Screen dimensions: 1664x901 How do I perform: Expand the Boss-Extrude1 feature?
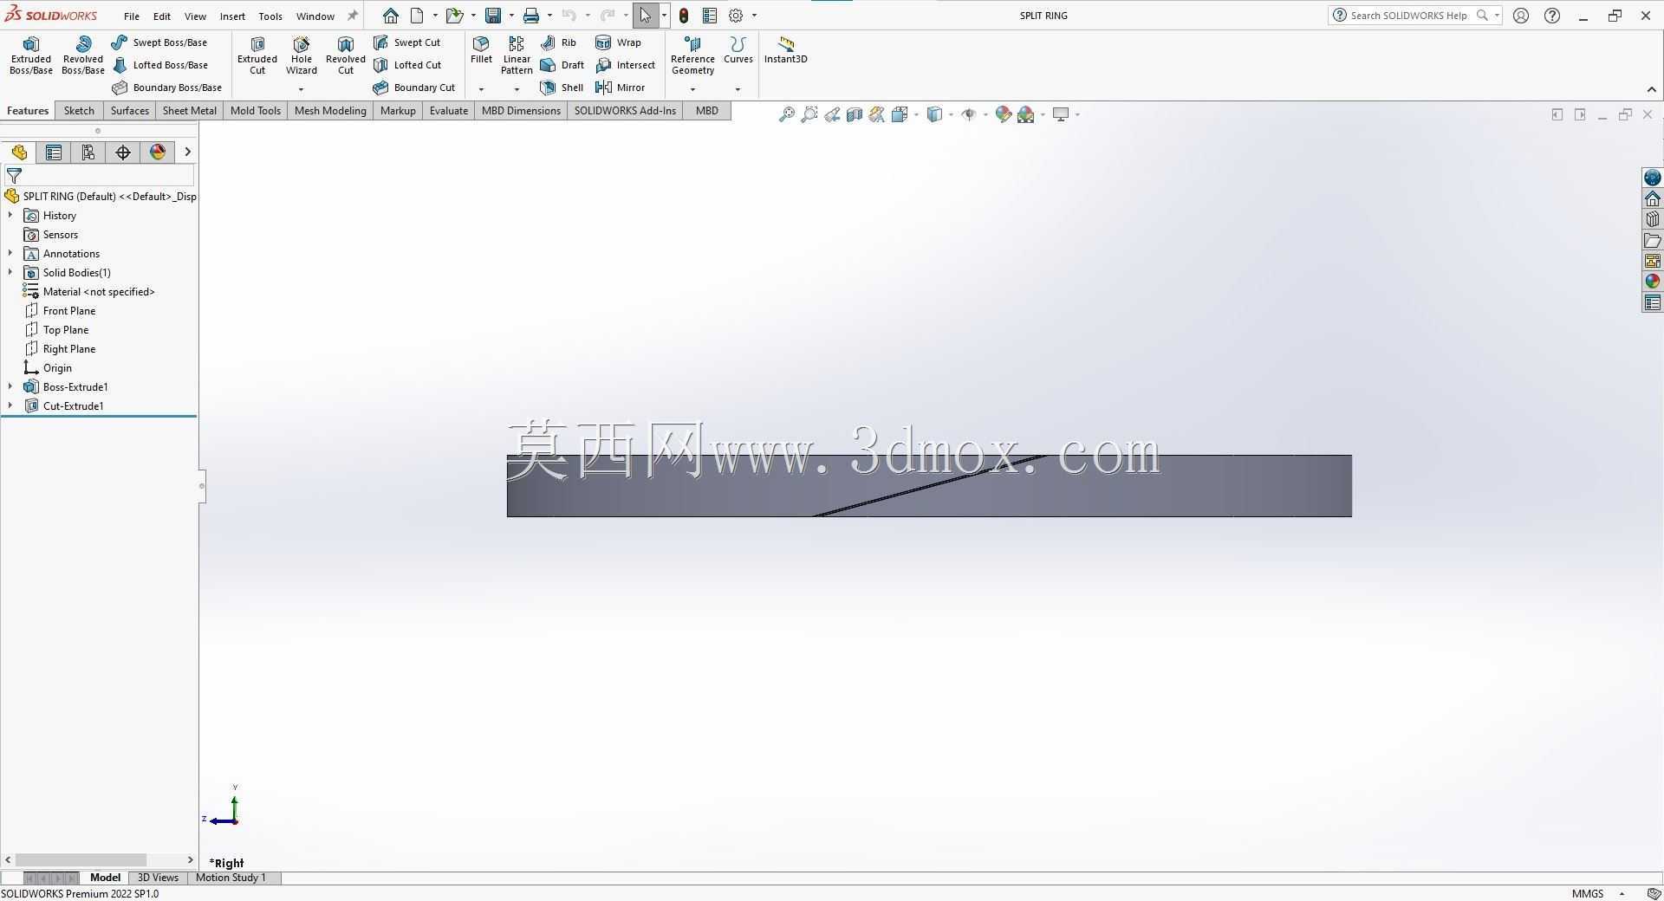(x=10, y=386)
